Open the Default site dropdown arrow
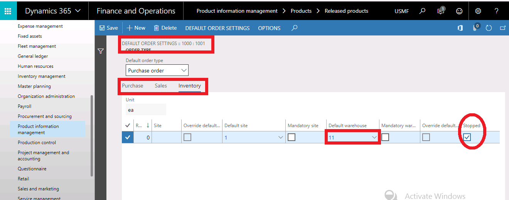509x200 pixels. click(x=281, y=138)
